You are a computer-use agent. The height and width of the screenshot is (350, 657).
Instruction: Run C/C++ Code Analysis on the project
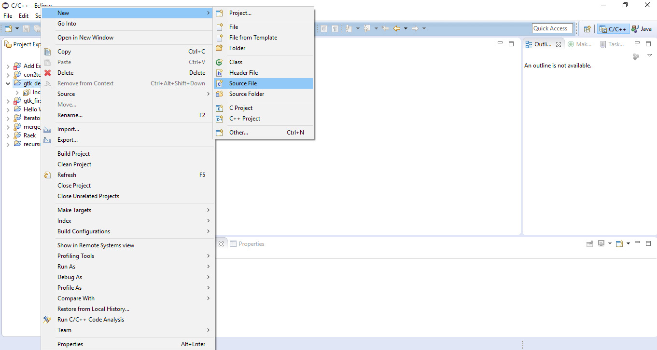click(92, 319)
